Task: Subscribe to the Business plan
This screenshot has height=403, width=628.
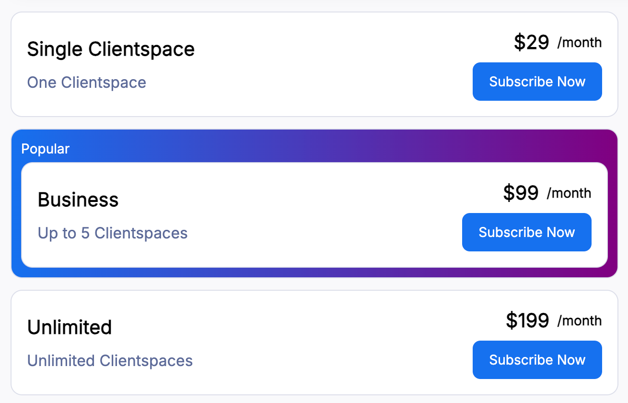Action: point(526,232)
